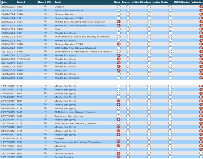This screenshot has width=203, height=159.
Task: Open record URL link for S/2020/657
Action: [45, 59]
